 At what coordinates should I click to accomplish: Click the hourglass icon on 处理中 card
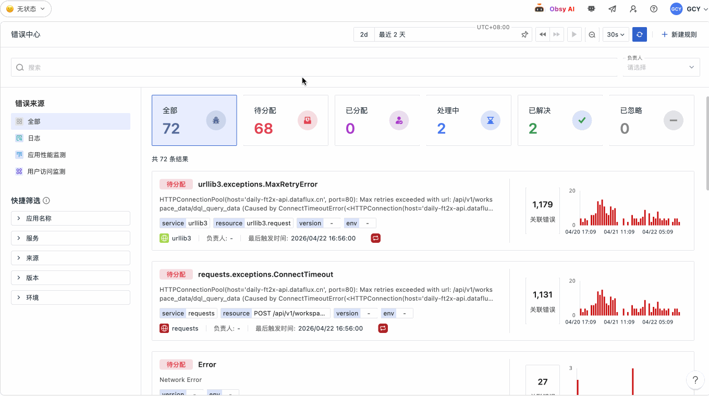coord(491,120)
